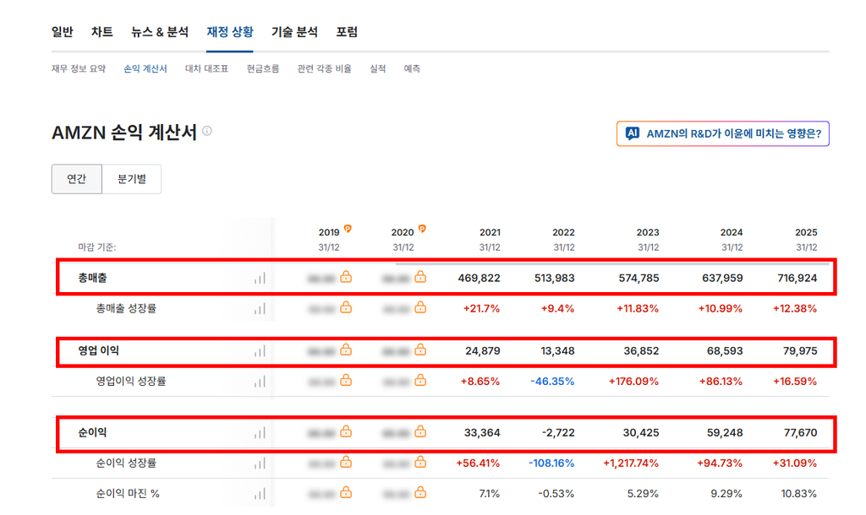Screen dimensions: 866x515
Task: Click the 총매출 row label
Action: (x=92, y=278)
